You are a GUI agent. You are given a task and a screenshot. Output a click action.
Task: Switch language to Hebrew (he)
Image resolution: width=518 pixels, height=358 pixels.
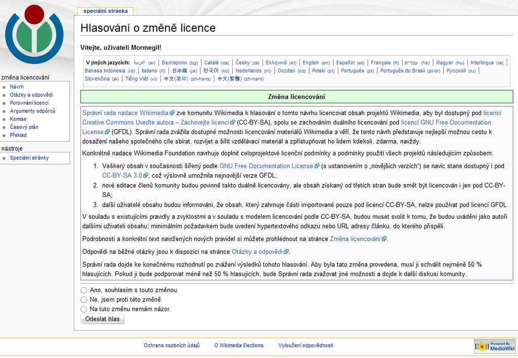pyautogui.click(x=417, y=62)
